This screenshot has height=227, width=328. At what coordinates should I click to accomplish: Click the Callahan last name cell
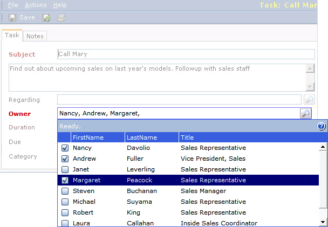[x=140, y=223]
